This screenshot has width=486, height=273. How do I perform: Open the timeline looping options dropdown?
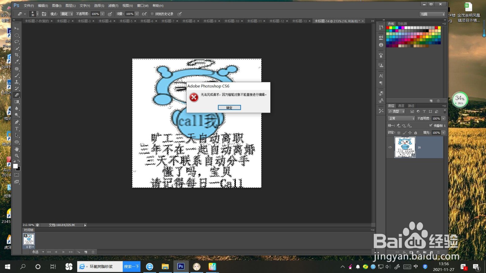(x=38, y=252)
